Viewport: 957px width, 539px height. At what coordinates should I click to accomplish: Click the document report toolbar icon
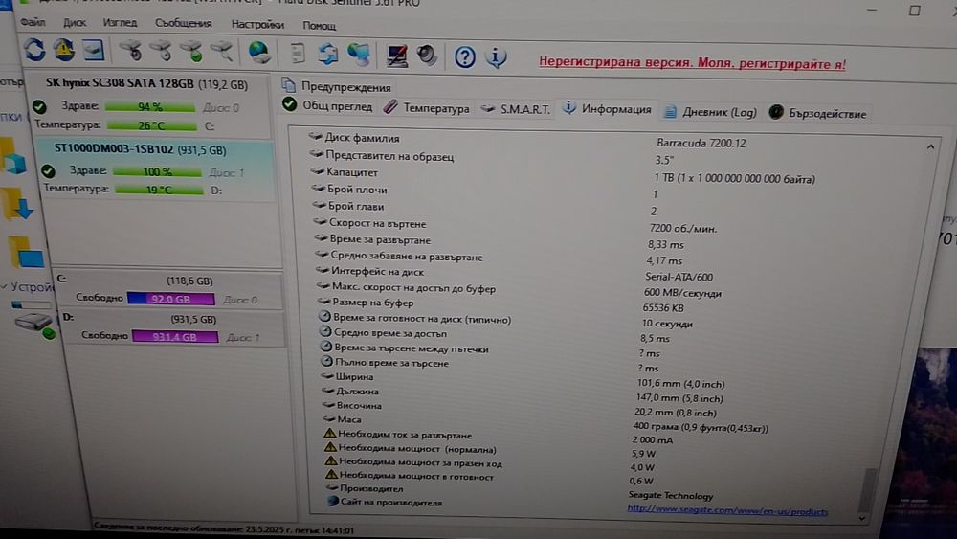click(x=298, y=53)
